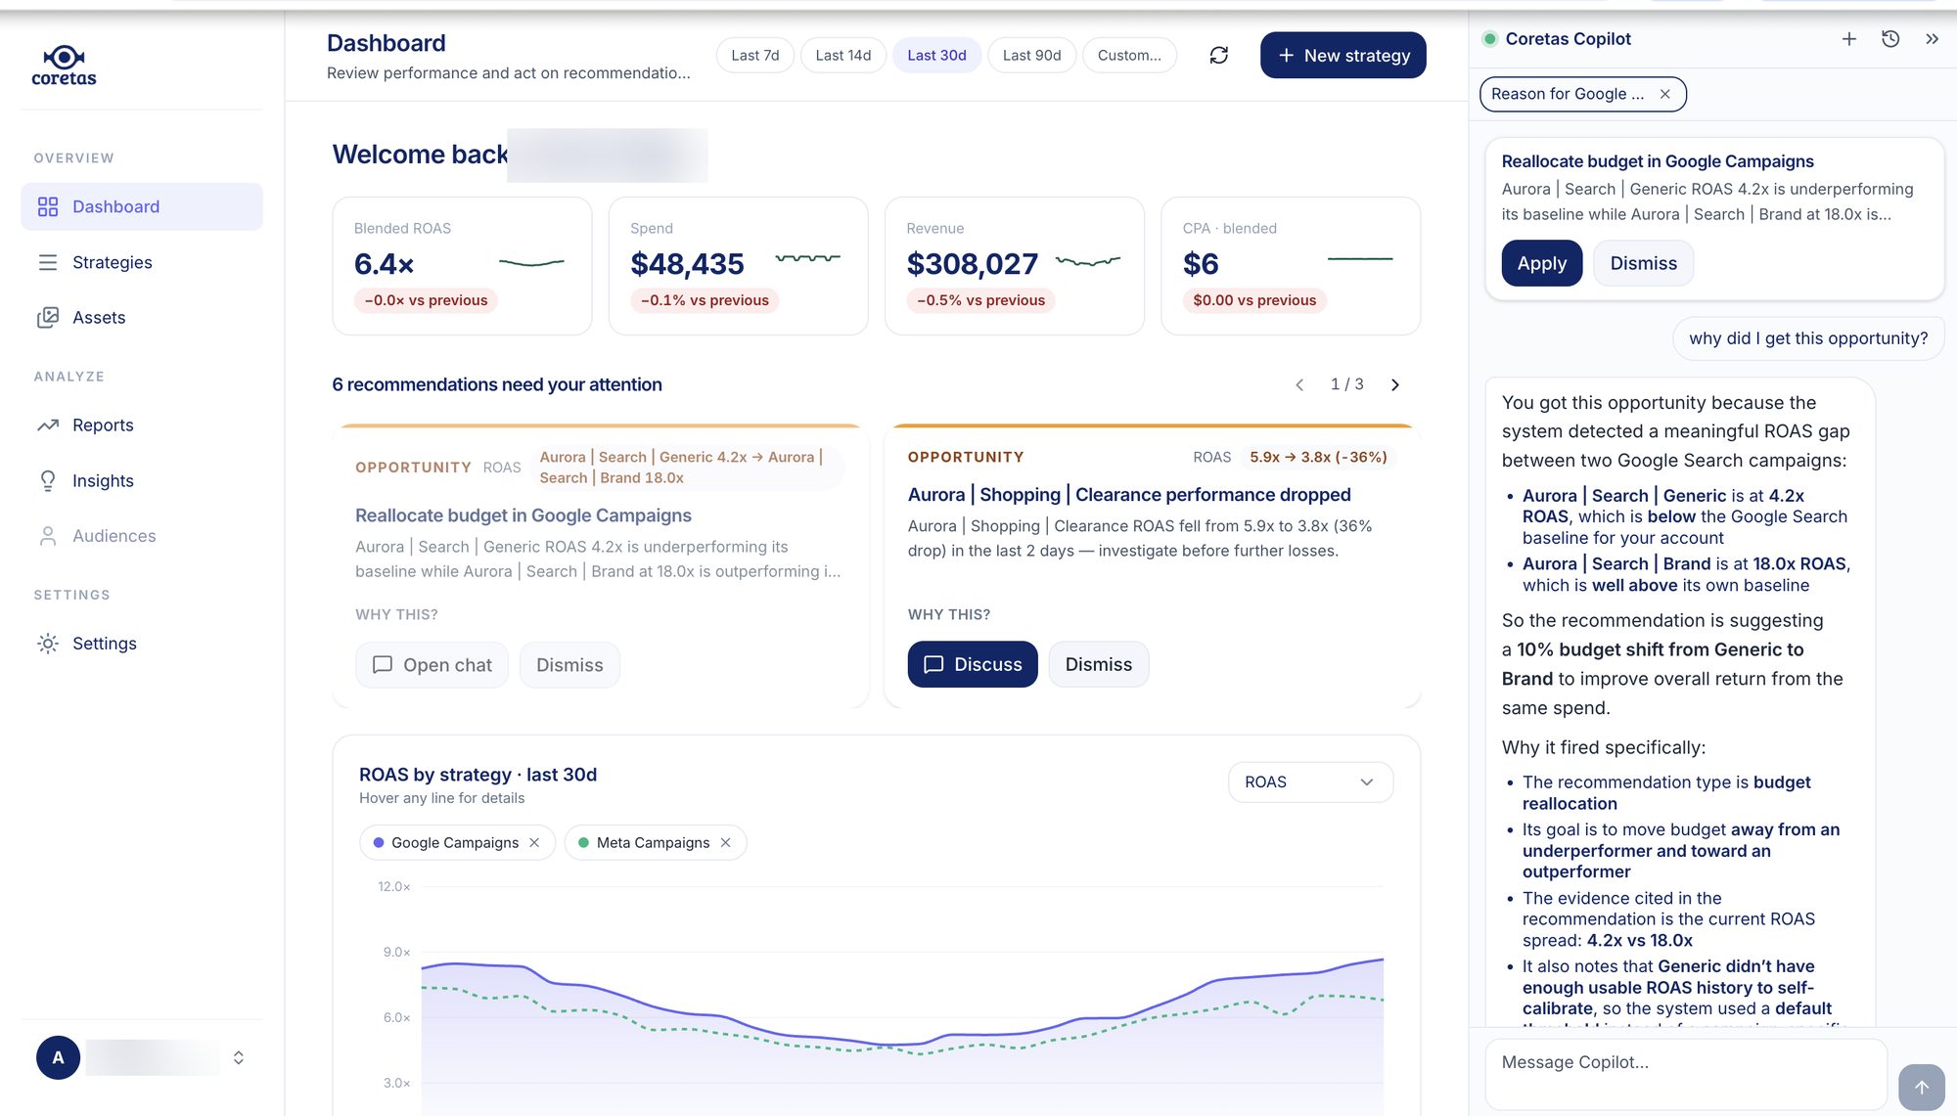Click the Coretas logo

point(64,65)
